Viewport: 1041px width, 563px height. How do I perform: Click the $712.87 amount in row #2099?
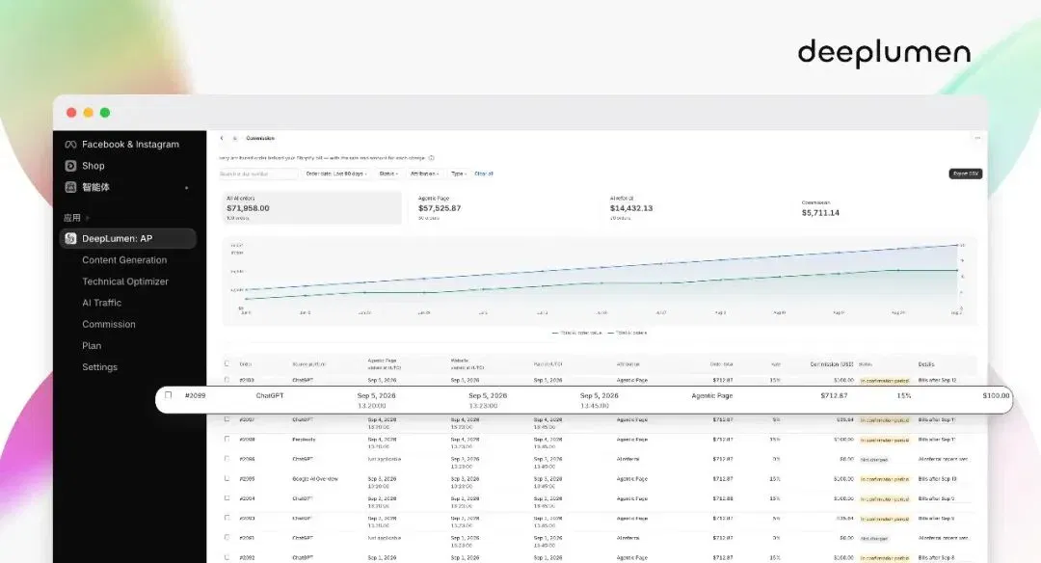coord(834,395)
